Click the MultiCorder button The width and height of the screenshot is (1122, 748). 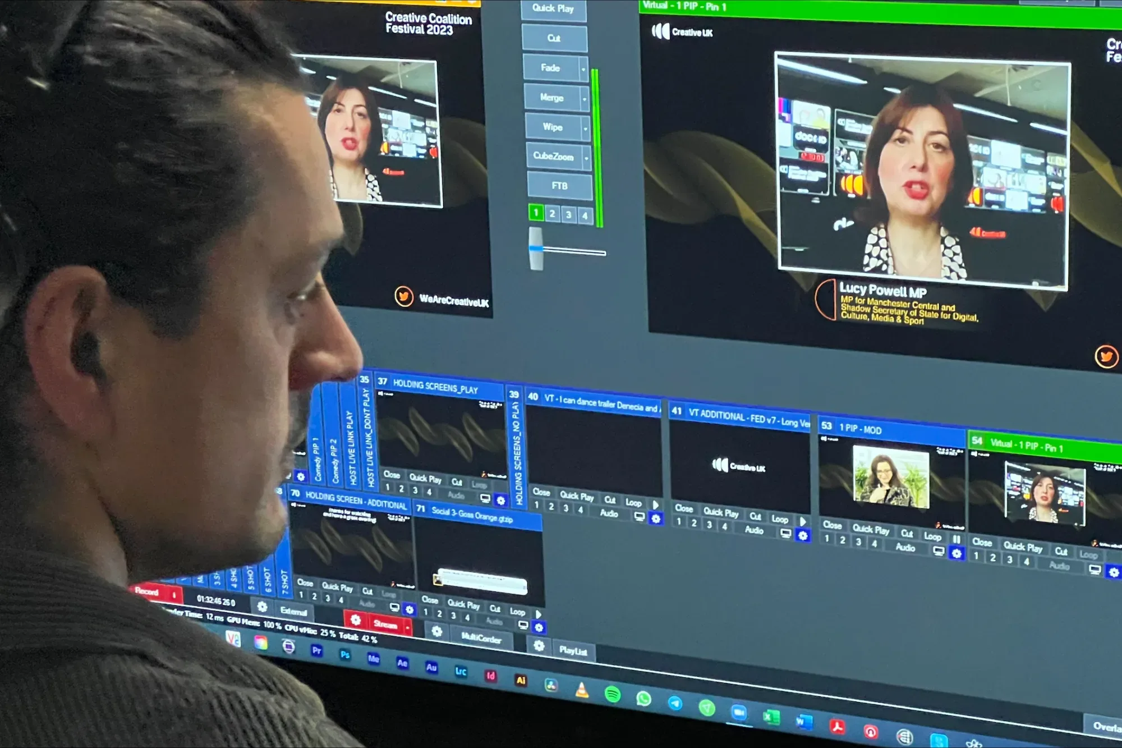(481, 638)
